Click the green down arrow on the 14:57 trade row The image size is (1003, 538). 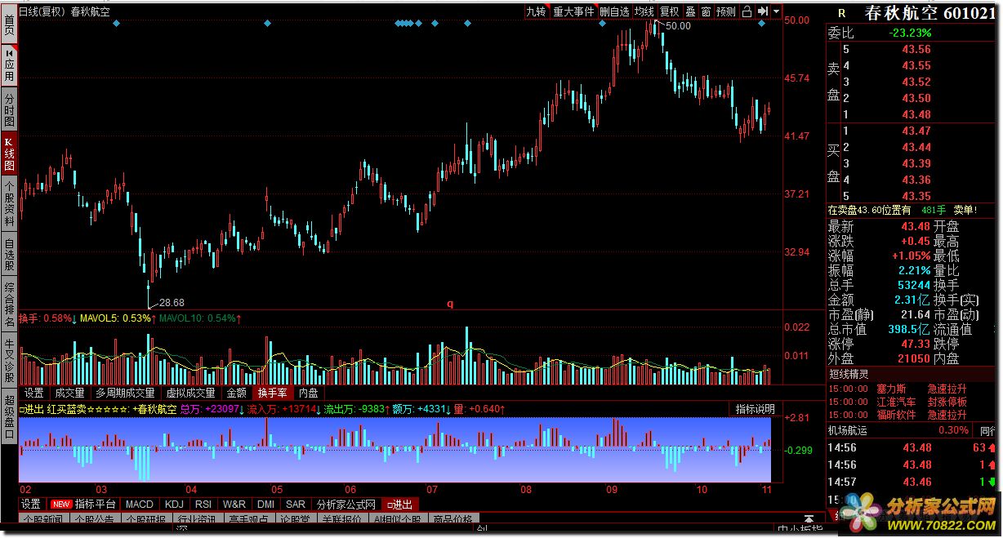pyautogui.click(x=992, y=482)
